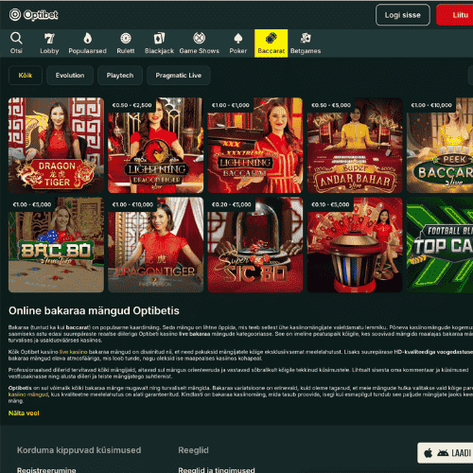Open the Populaarsed flame category
This screenshot has height=473, width=473.
tap(87, 44)
